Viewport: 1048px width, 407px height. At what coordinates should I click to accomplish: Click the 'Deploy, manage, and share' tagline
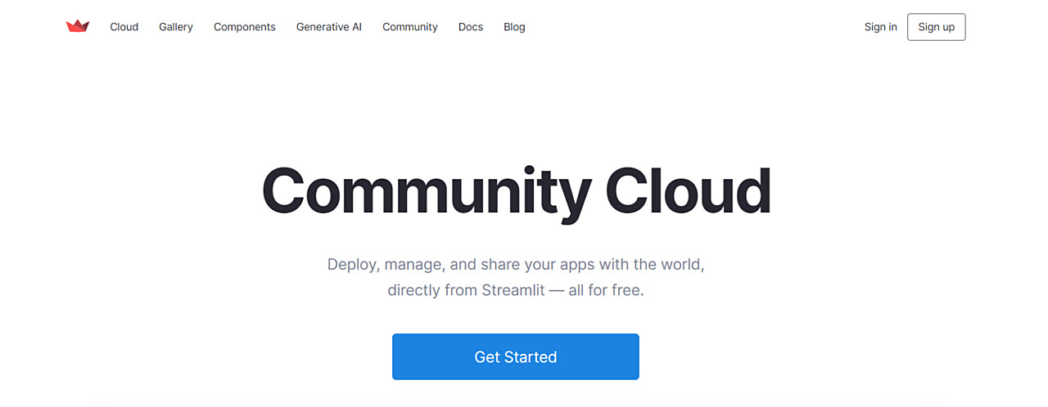tap(516, 265)
